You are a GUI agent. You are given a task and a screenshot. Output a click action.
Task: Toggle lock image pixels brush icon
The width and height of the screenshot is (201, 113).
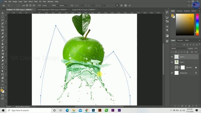(179, 52)
